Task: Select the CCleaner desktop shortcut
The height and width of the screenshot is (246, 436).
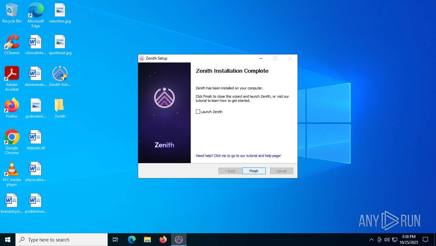Action: point(12,45)
